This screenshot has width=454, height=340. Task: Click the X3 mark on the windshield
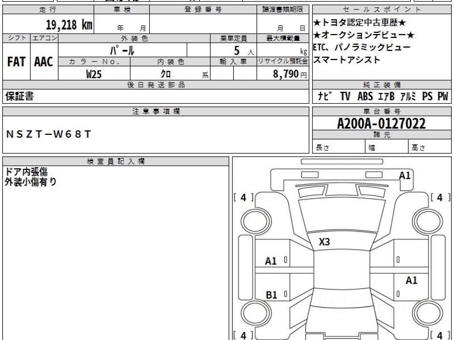click(x=324, y=242)
